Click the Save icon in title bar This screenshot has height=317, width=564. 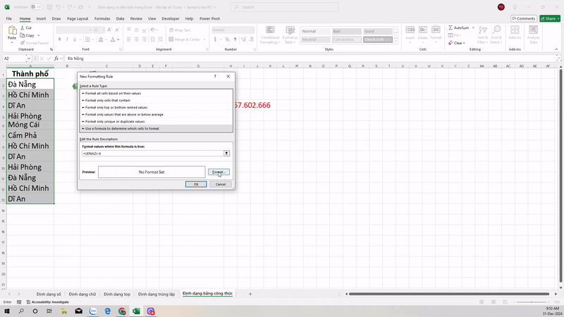(49, 7)
